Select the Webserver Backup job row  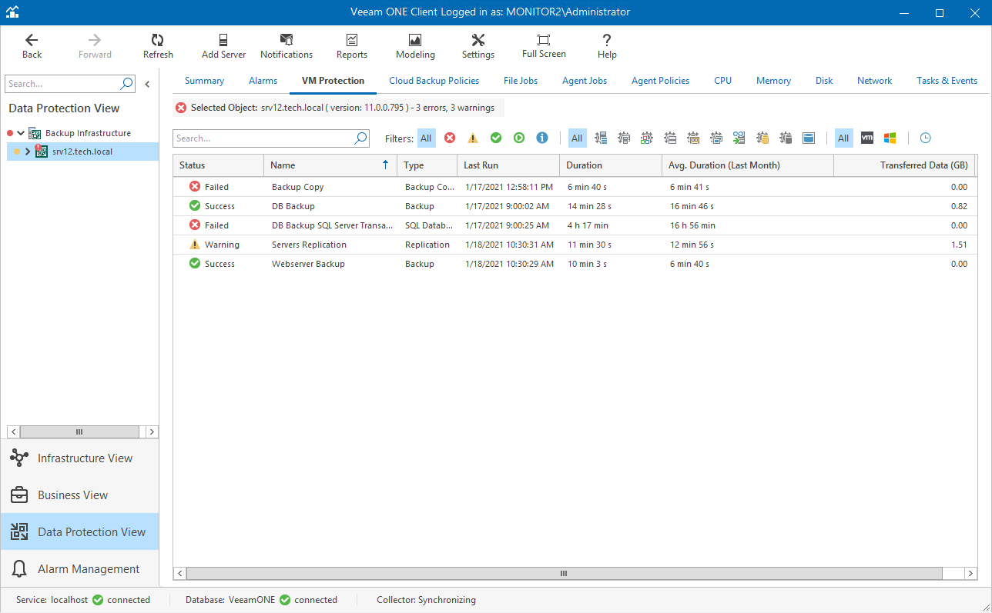575,264
